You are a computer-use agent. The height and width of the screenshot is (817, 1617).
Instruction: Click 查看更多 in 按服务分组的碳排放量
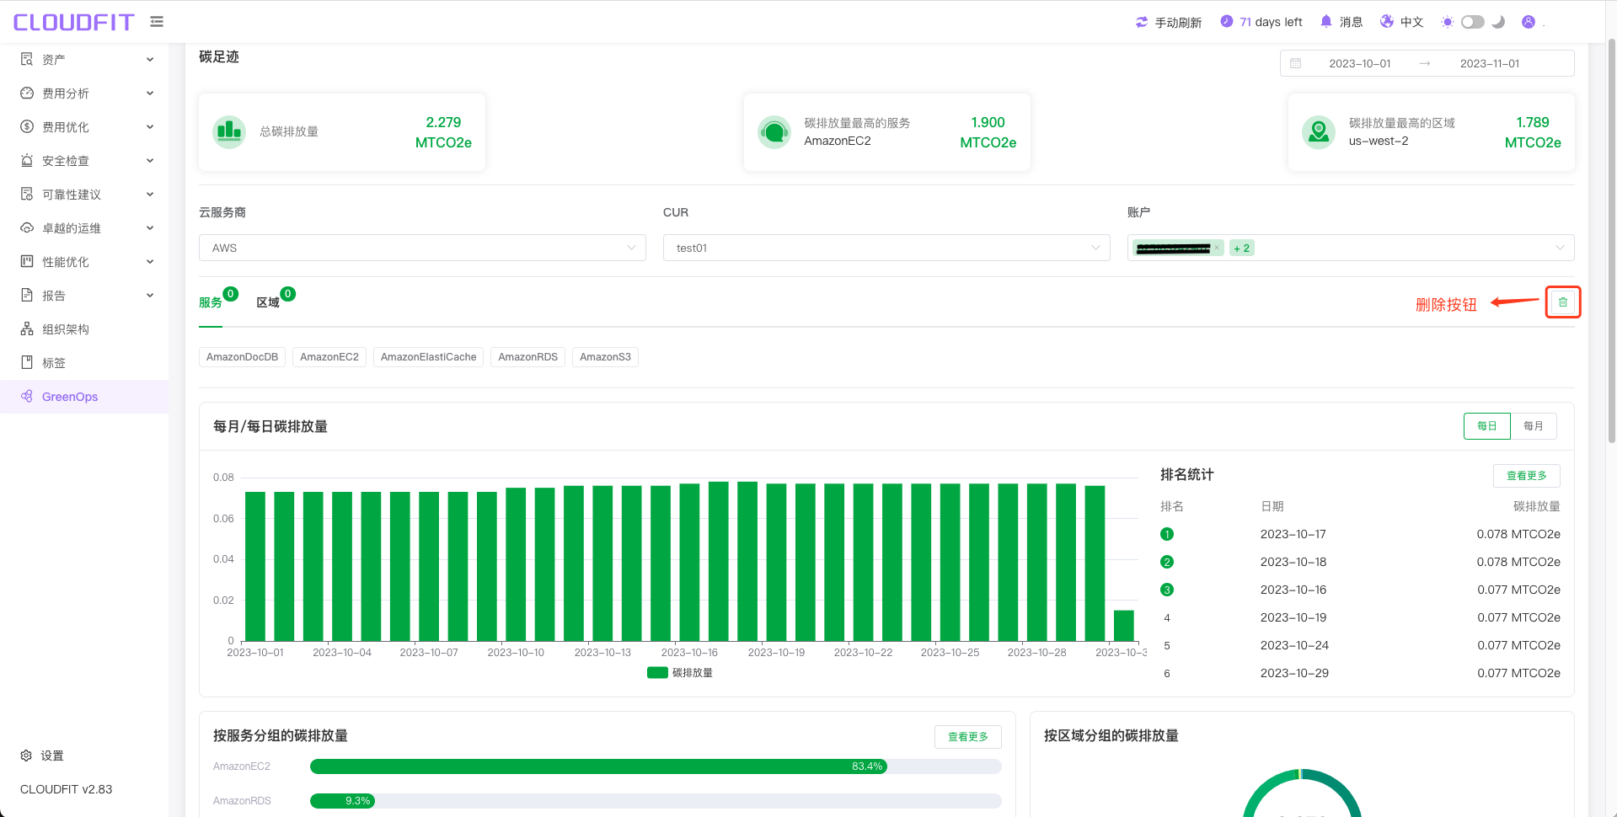(x=968, y=737)
